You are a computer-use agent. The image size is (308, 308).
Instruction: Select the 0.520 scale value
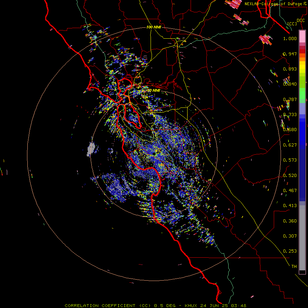(x=290, y=176)
